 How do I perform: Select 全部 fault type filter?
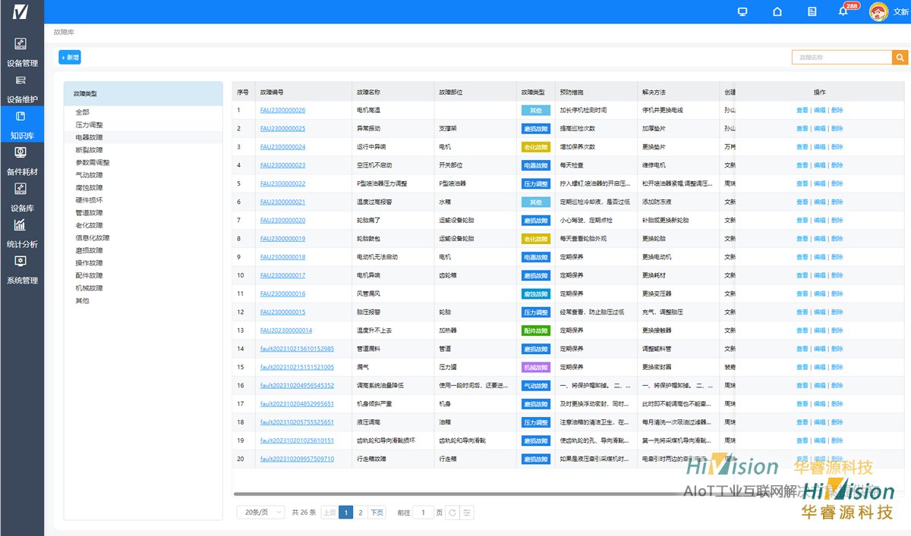(x=82, y=112)
